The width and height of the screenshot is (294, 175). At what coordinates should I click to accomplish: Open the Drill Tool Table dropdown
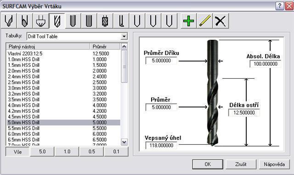click(x=124, y=36)
